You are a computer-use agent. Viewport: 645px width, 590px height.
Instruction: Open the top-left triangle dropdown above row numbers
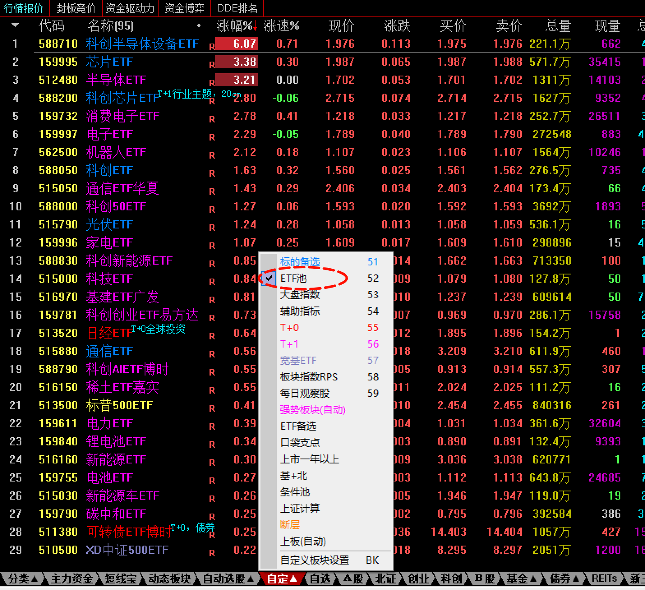[x=15, y=25]
